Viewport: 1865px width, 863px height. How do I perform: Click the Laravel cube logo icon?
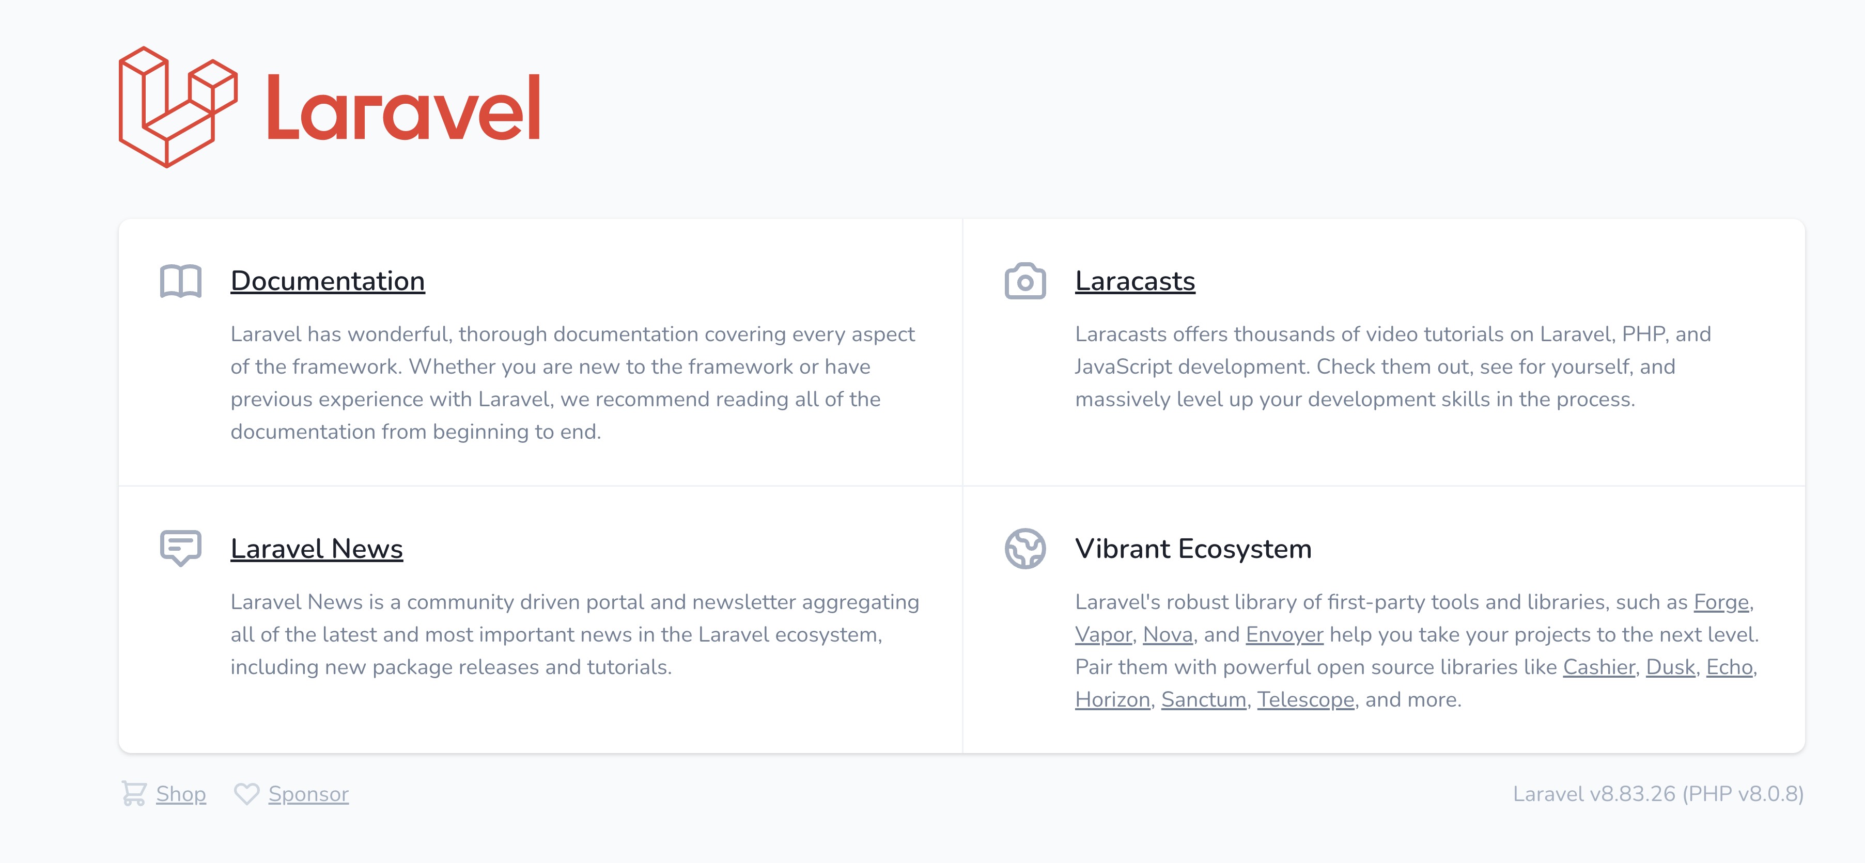pos(177,107)
